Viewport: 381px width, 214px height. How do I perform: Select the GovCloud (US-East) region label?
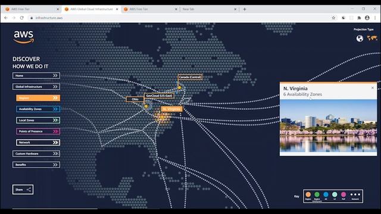coord(159,96)
